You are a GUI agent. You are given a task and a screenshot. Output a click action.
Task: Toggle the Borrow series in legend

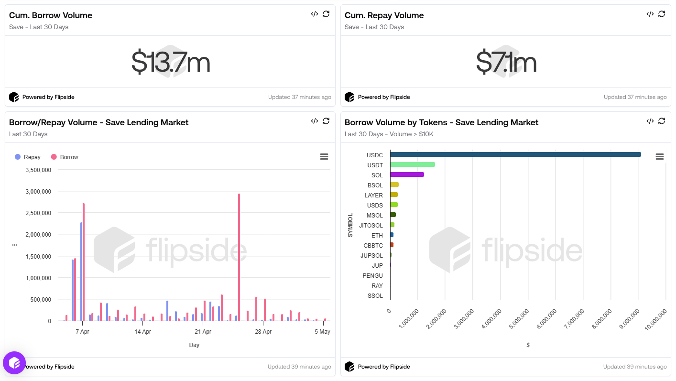[65, 157]
